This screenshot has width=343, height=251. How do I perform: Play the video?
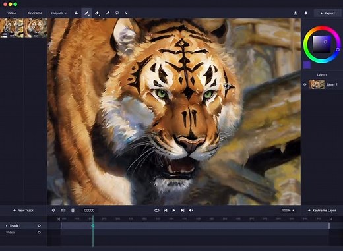173,210
